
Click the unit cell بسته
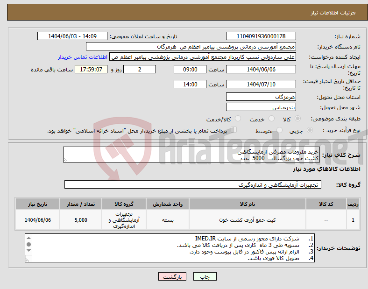[x=168, y=220]
